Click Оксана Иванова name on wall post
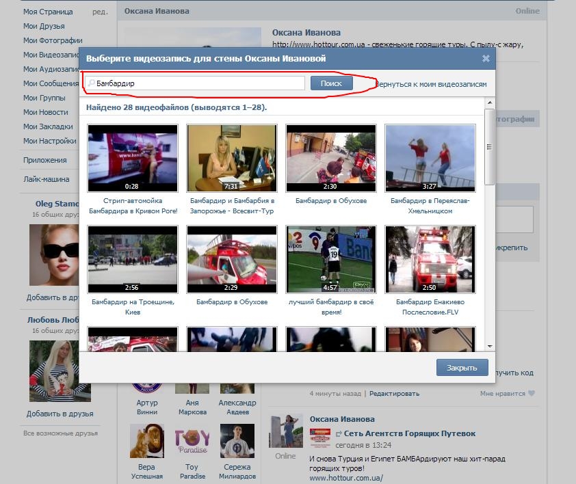 342,419
